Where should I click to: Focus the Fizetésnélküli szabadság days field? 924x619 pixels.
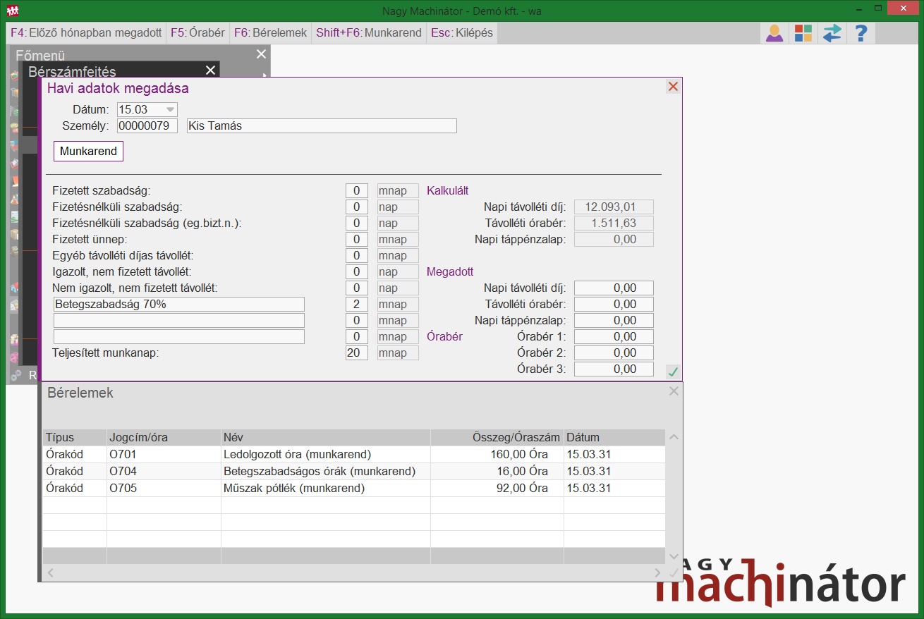point(357,207)
